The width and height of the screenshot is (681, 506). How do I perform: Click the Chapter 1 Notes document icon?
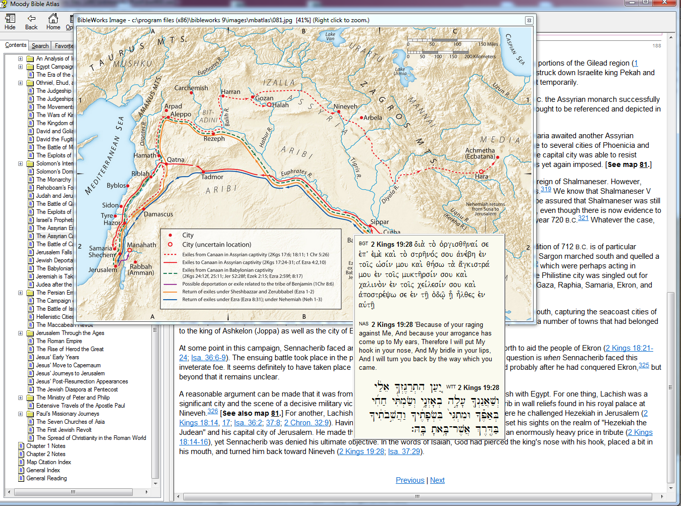pyautogui.click(x=21, y=446)
